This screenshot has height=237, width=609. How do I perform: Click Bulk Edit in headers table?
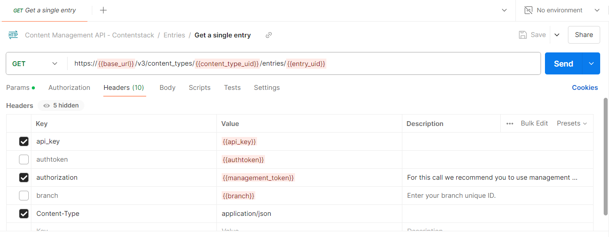[x=534, y=123]
